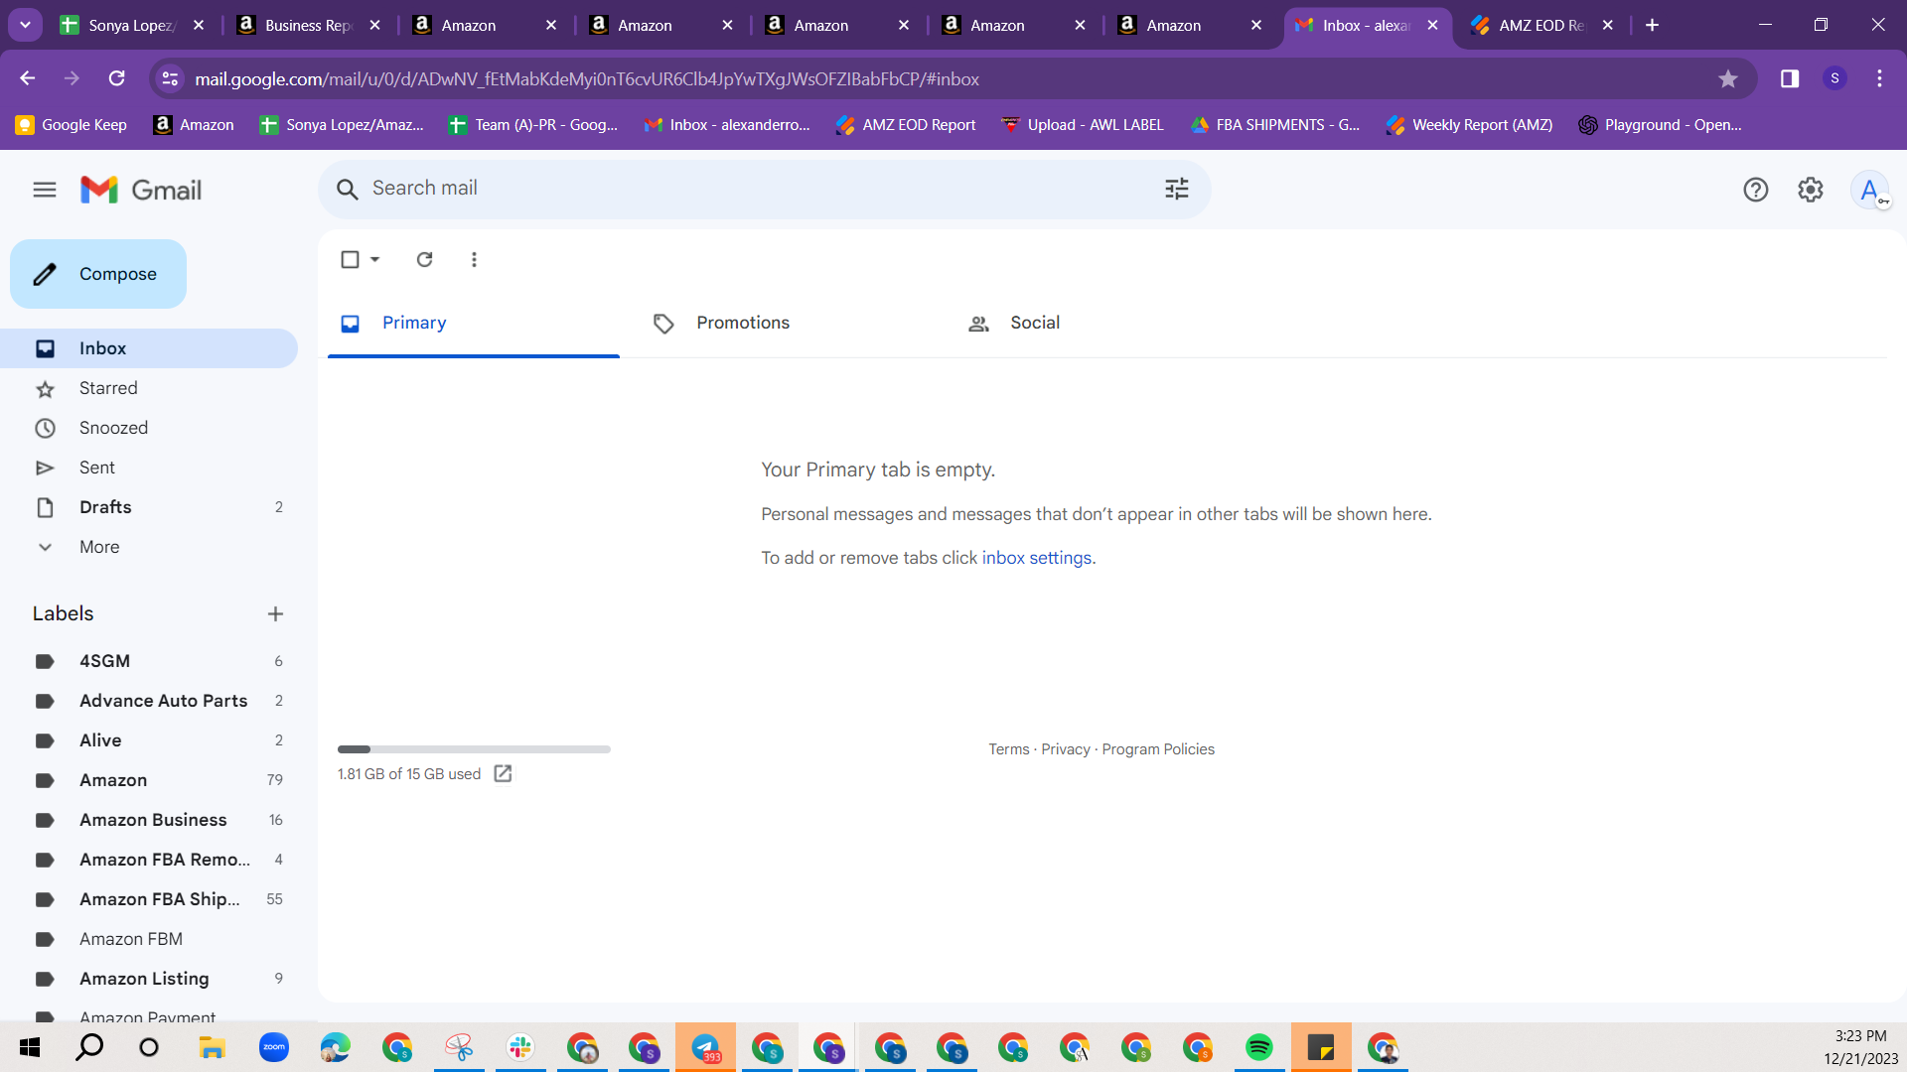Toggle the browser side panel icon
The image size is (1907, 1072).
[1790, 78]
